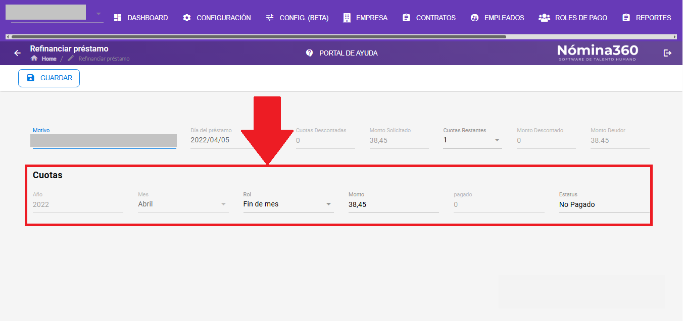
Task: Click the Cuotas section heading
Action: (x=47, y=175)
